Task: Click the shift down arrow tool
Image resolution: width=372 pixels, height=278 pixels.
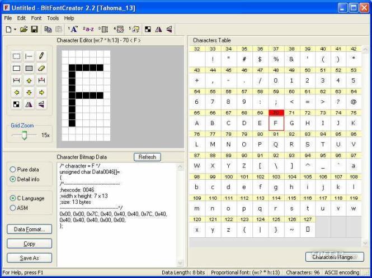Action: coord(29,92)
